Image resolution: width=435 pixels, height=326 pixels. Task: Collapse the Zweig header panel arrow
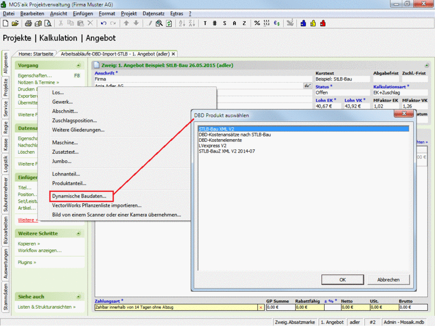pos(427,65)
